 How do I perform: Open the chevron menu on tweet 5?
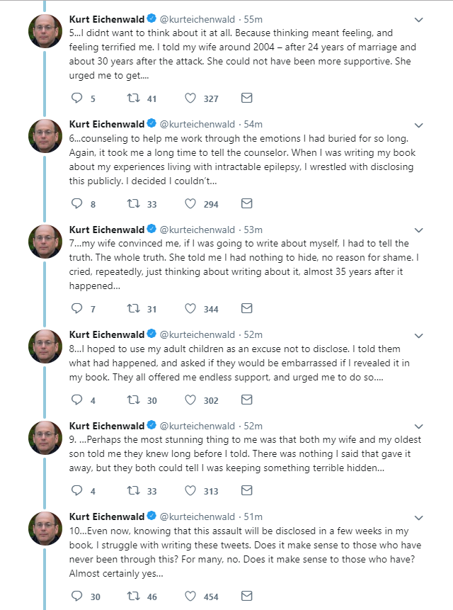[x=418, y=19]
